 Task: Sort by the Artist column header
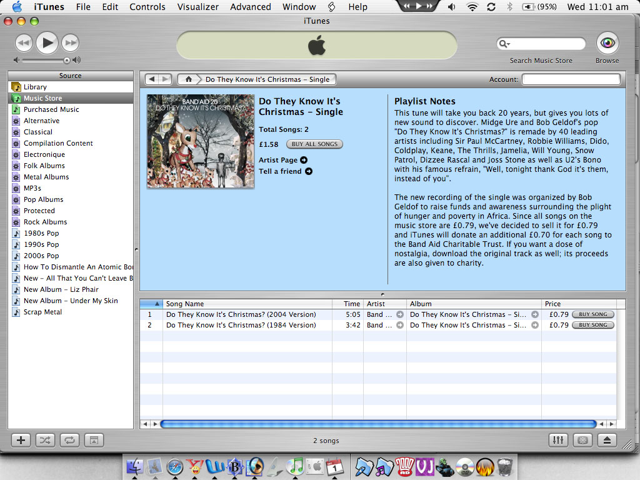tap(385, 304)
